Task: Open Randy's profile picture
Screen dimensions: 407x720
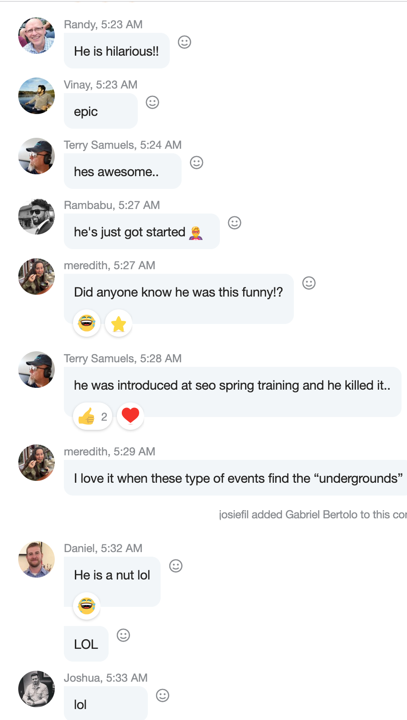Action: [37, 36]
